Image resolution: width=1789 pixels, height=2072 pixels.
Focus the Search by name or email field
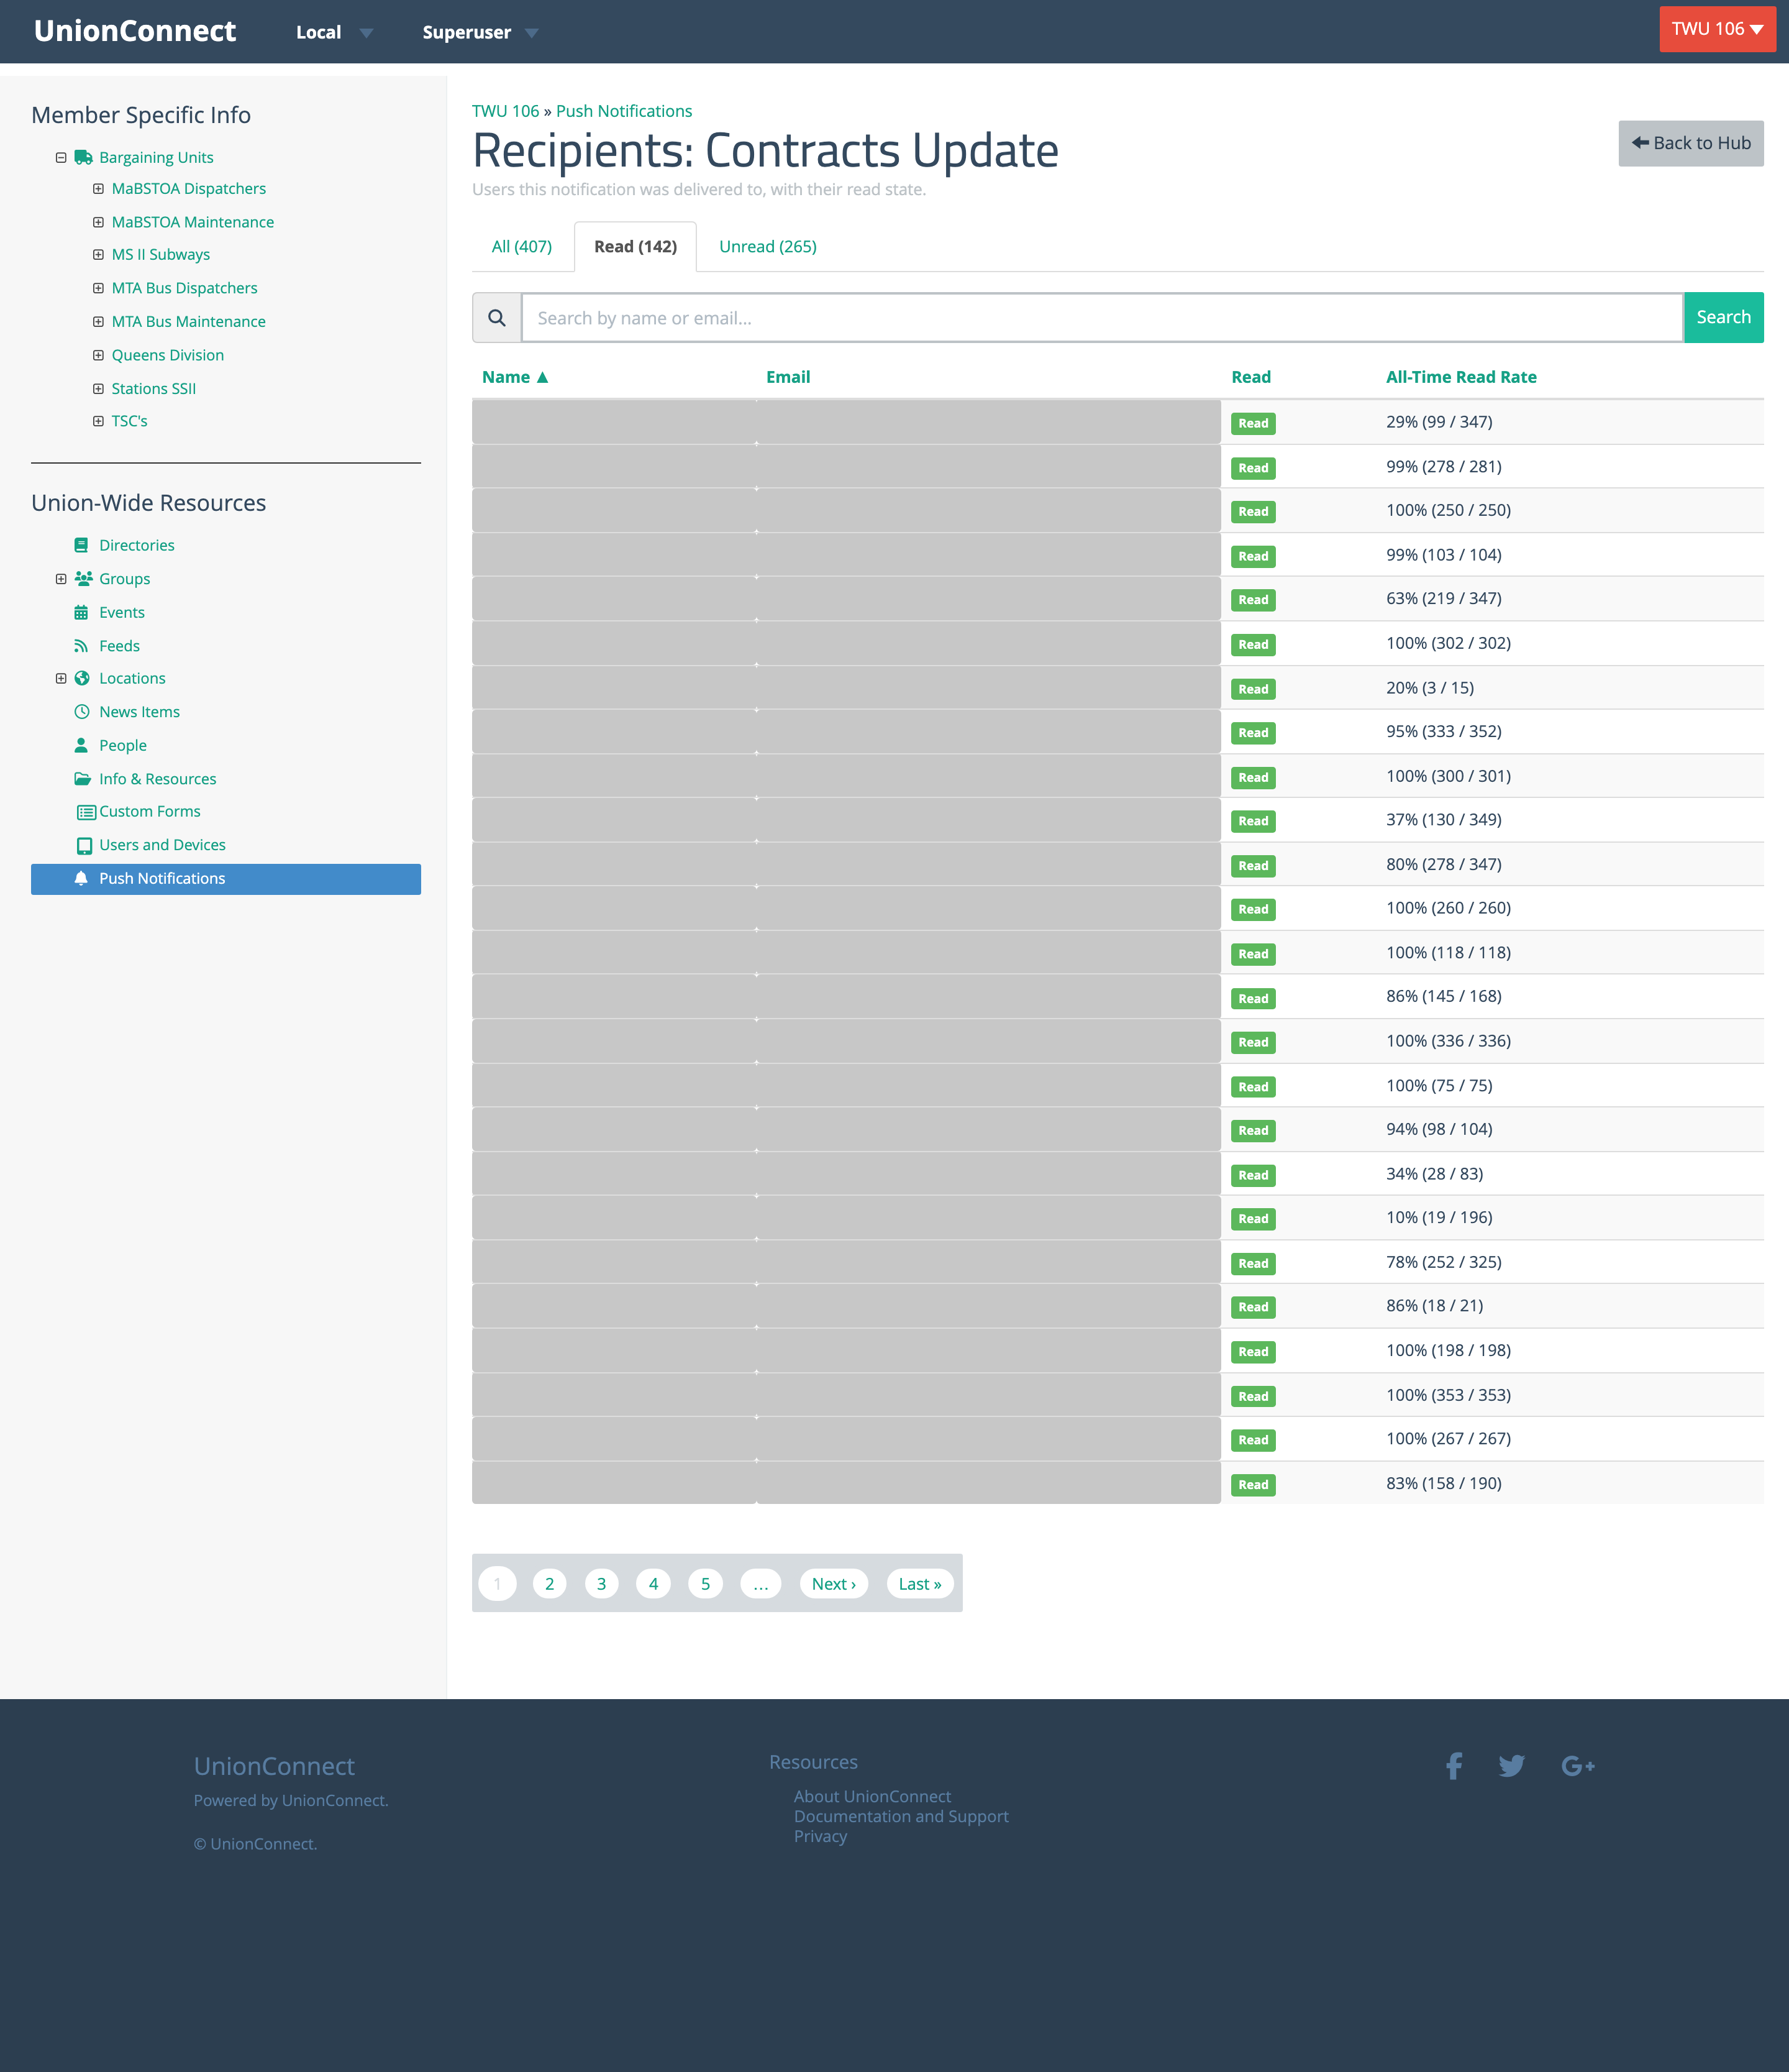coord(1103,318)
